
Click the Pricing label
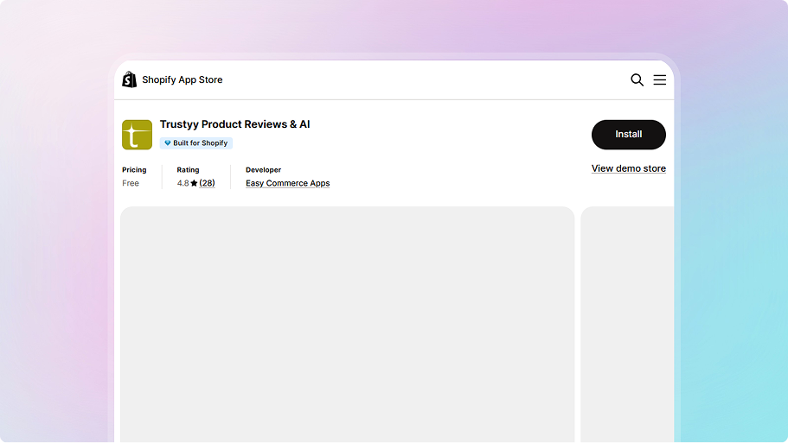coord(134,169)
